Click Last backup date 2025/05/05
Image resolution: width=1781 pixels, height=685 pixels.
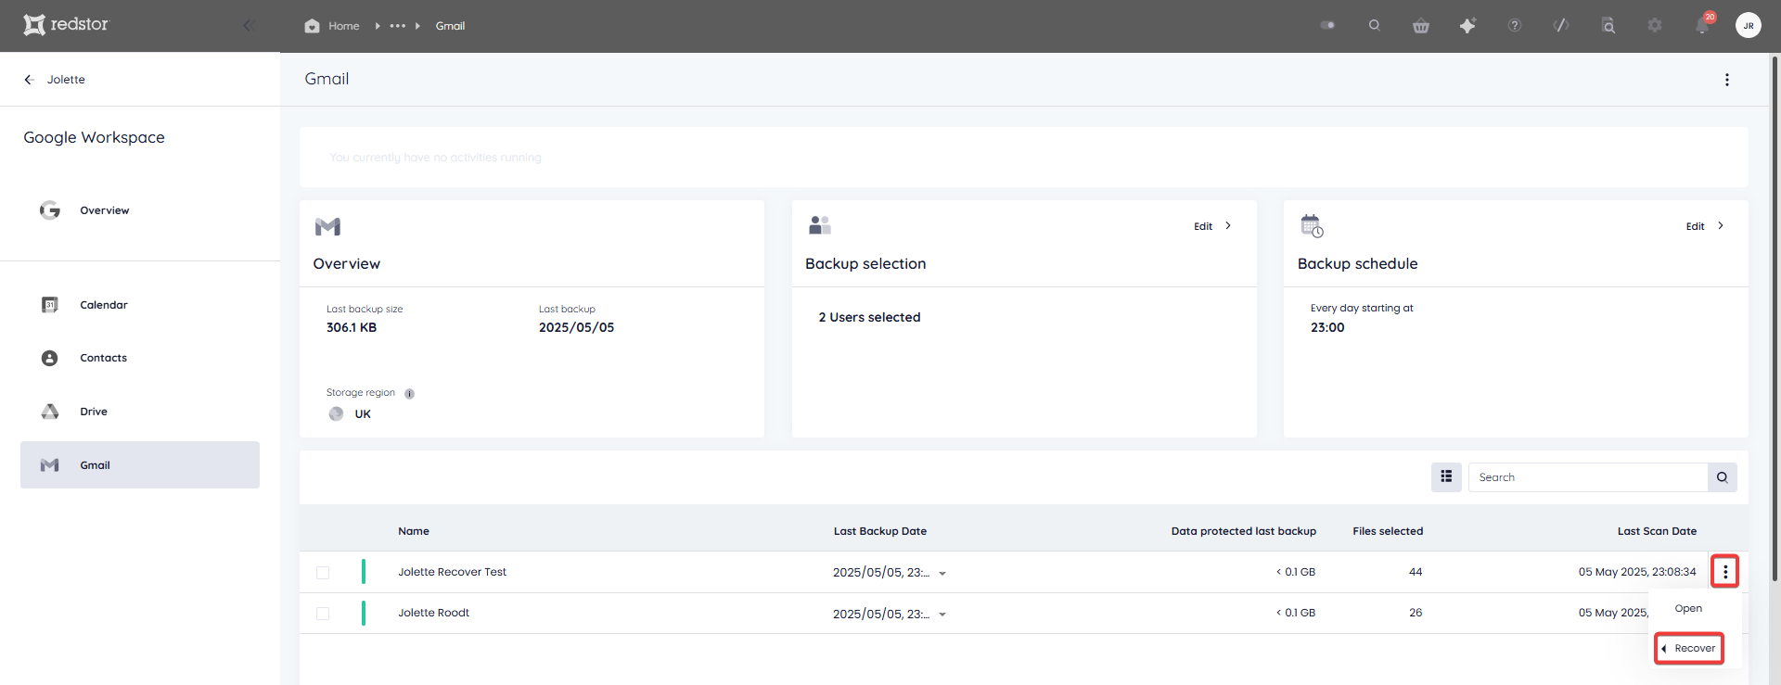[x=576, y=327]
